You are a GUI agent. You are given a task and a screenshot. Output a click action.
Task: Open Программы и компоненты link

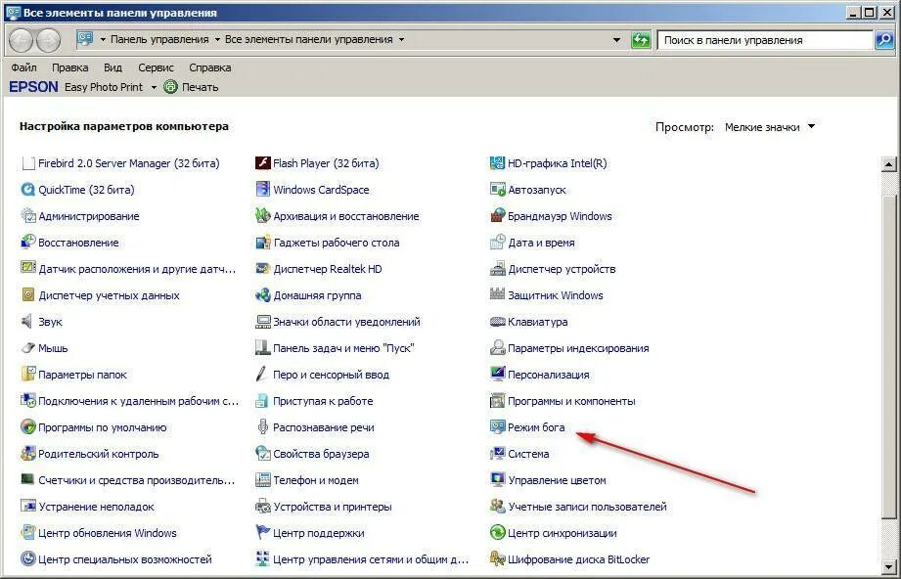click(571, 401)
